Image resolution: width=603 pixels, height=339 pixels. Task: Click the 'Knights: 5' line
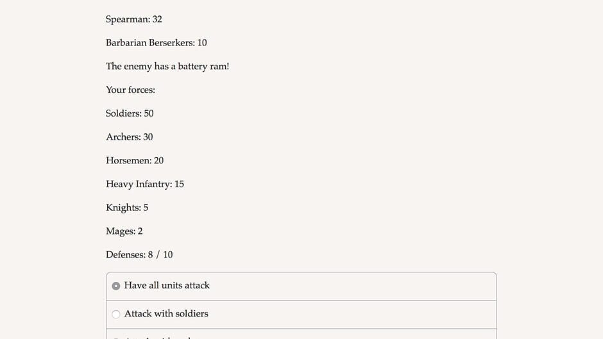(x=126, y=208)
